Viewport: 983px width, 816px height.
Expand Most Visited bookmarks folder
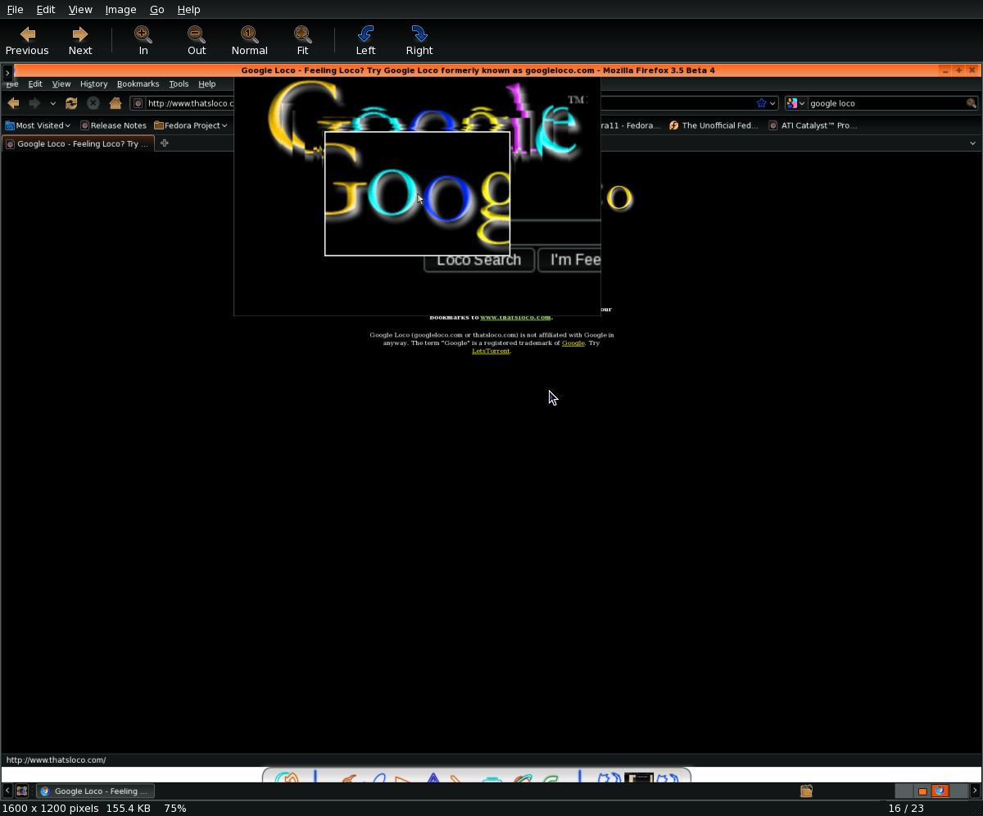pyautogui.click(x=38, y=125)
